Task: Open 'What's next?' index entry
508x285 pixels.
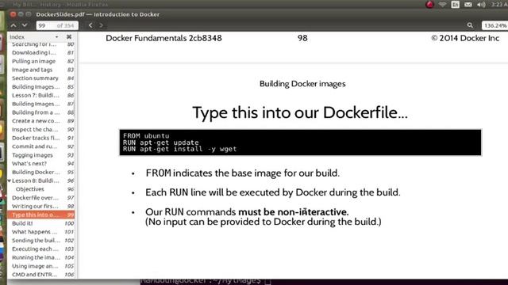Action: click(42, 164)
